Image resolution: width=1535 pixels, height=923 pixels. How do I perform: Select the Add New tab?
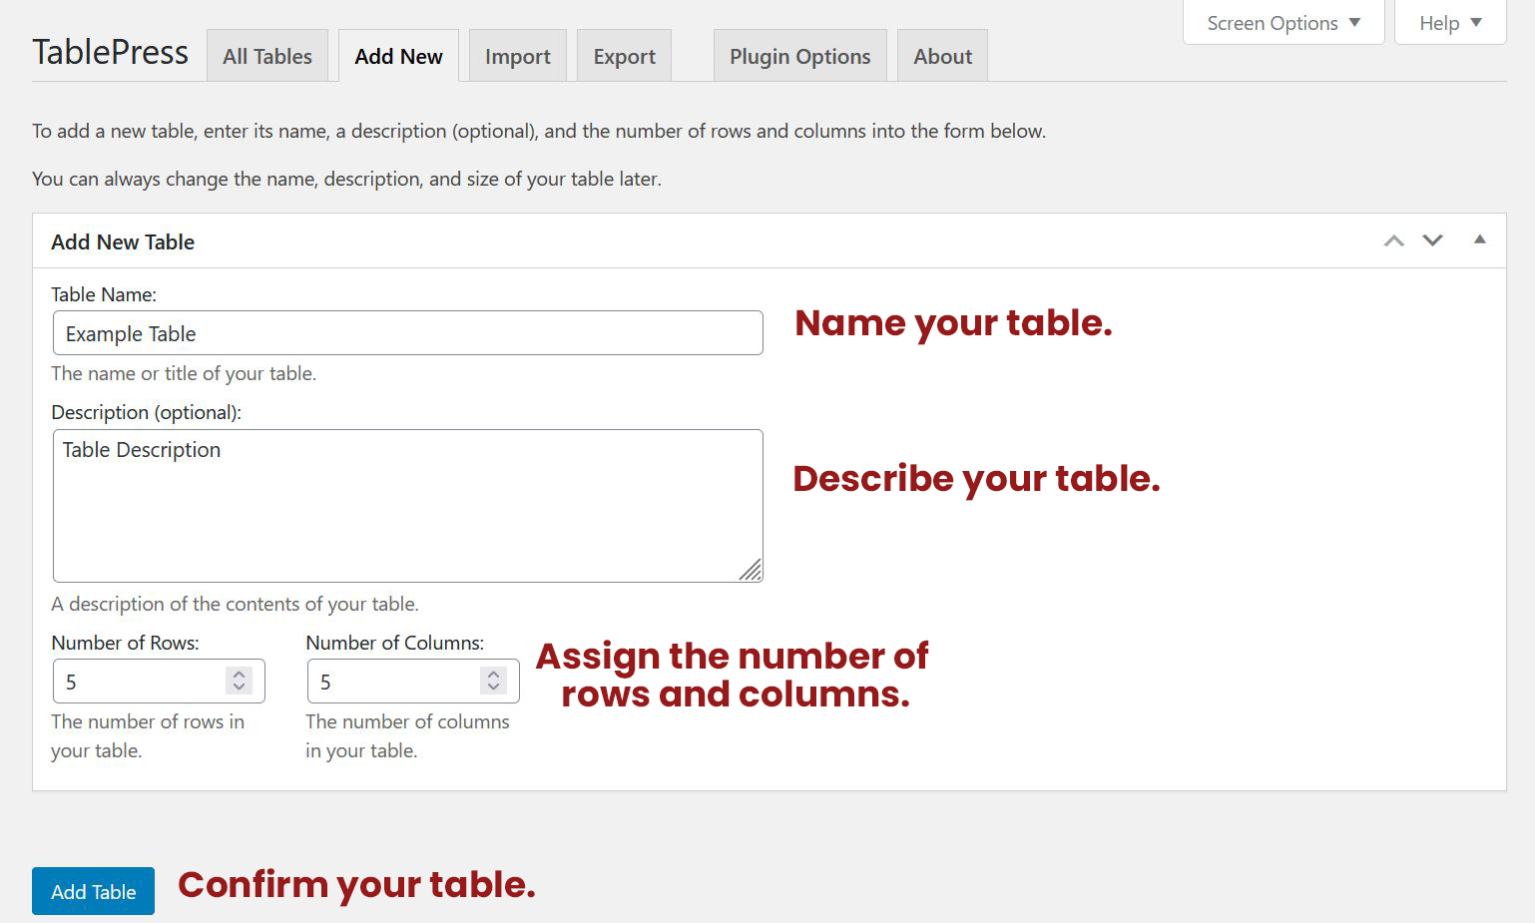tap(398, 57)
